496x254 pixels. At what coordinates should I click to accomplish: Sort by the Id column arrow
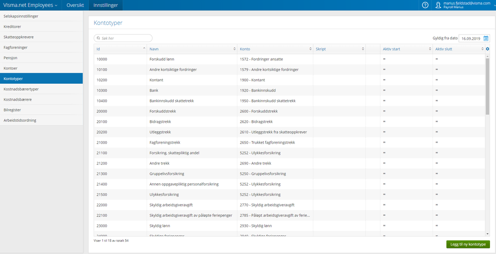(144, 48)
